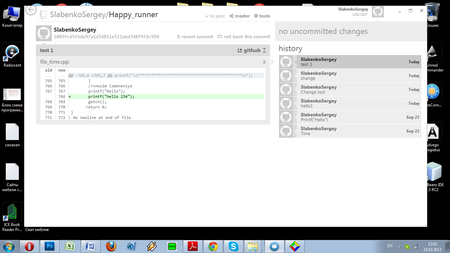The width and height of the screenshot is (450, 253).
Task: Open the Сайты мебели desktop file
Action: (12, 178)
